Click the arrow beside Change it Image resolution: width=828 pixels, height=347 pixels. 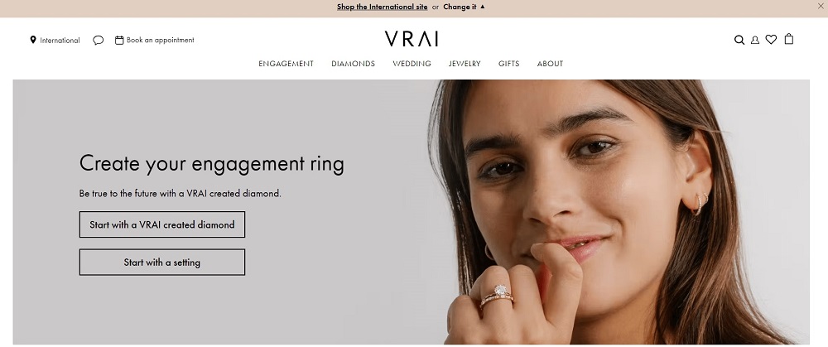[x=482, y=7]
